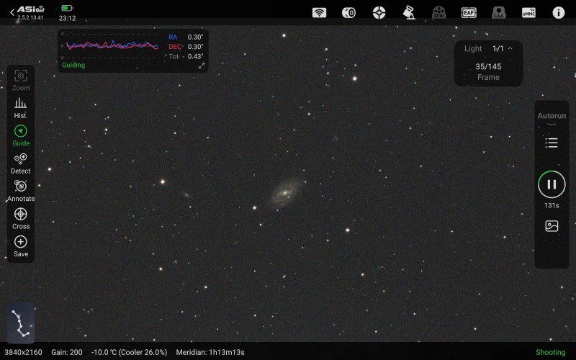Click the Meridian: 1h13m13s status
Screen dimensions: 576x360
(210, 352)
